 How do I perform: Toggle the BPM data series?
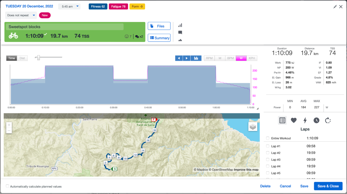230,58
